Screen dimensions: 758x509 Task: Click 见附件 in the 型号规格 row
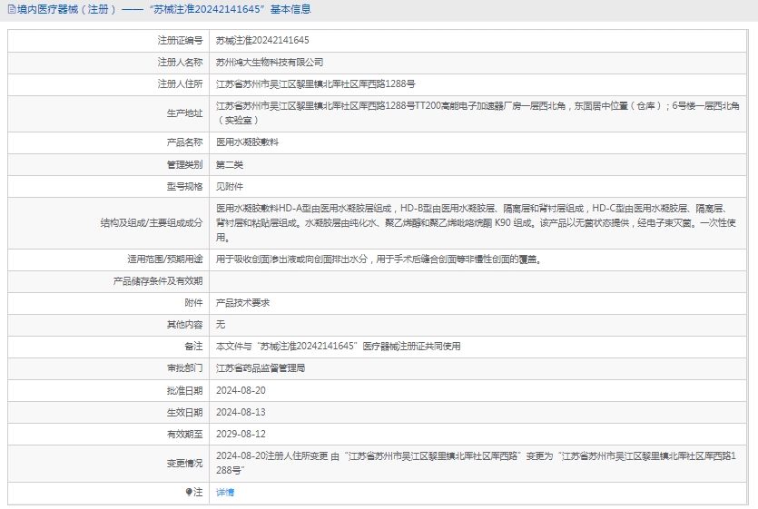click(x=229, y=186)
